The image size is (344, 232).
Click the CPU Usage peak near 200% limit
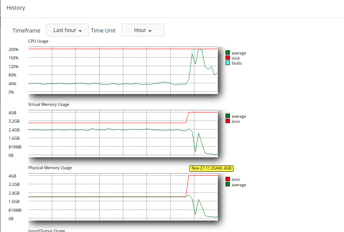pos(200,49)
